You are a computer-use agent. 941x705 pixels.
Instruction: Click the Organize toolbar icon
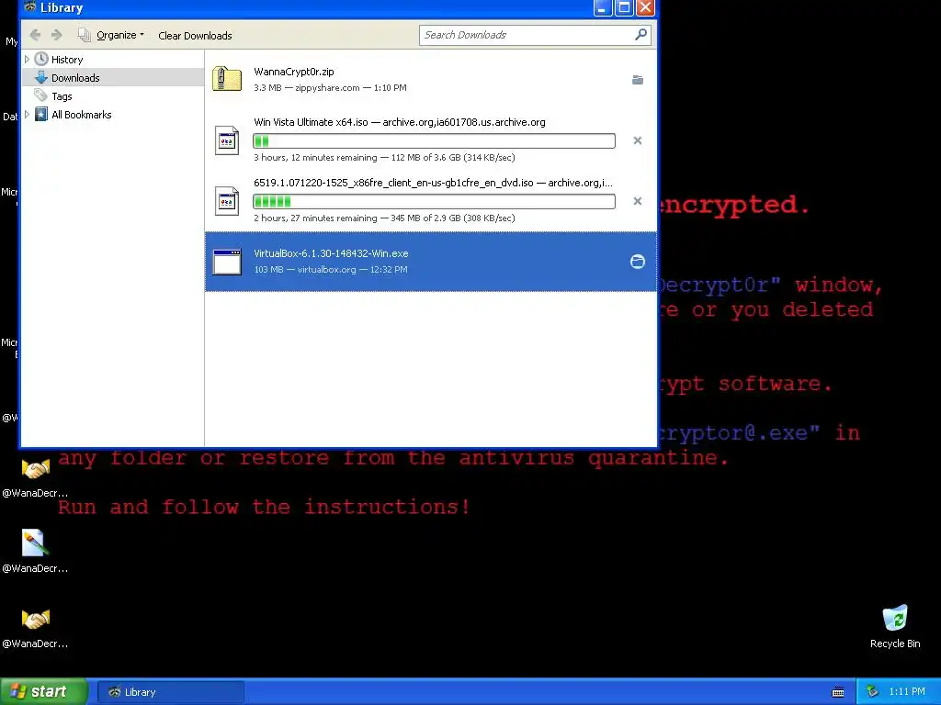coord(84,36)
